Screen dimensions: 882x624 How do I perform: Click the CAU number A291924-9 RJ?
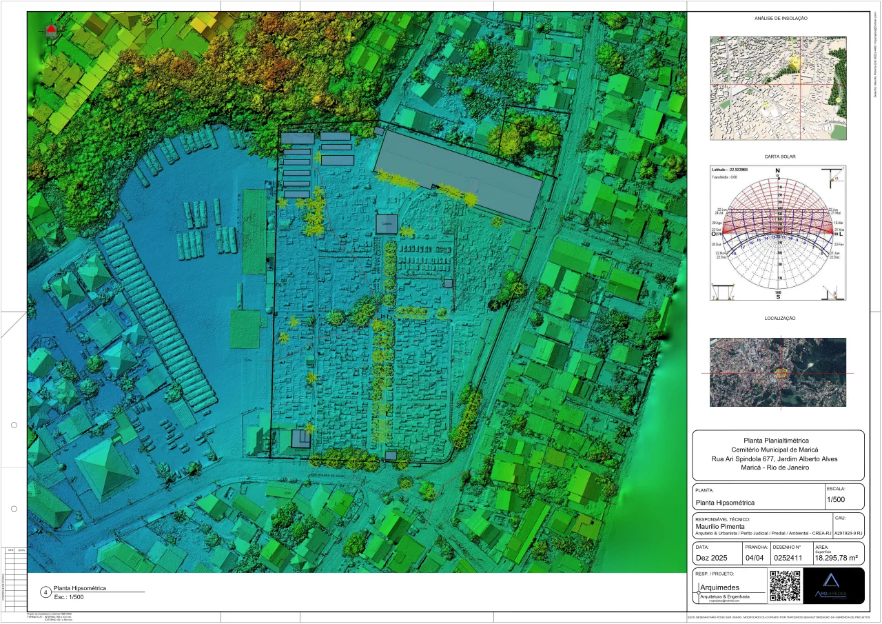(x=848, y=534)
